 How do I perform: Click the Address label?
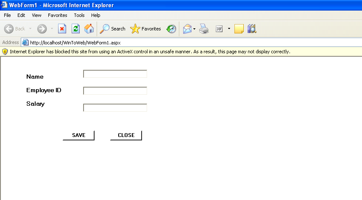click(11, 42)
